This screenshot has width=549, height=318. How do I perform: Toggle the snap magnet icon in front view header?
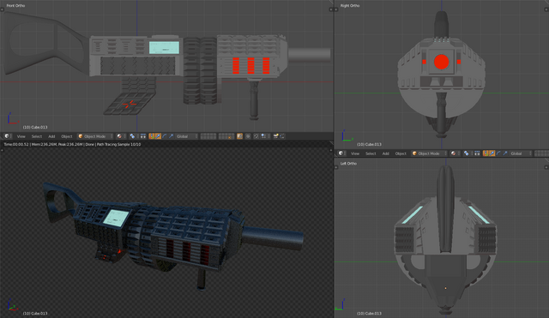click(256, 136)
